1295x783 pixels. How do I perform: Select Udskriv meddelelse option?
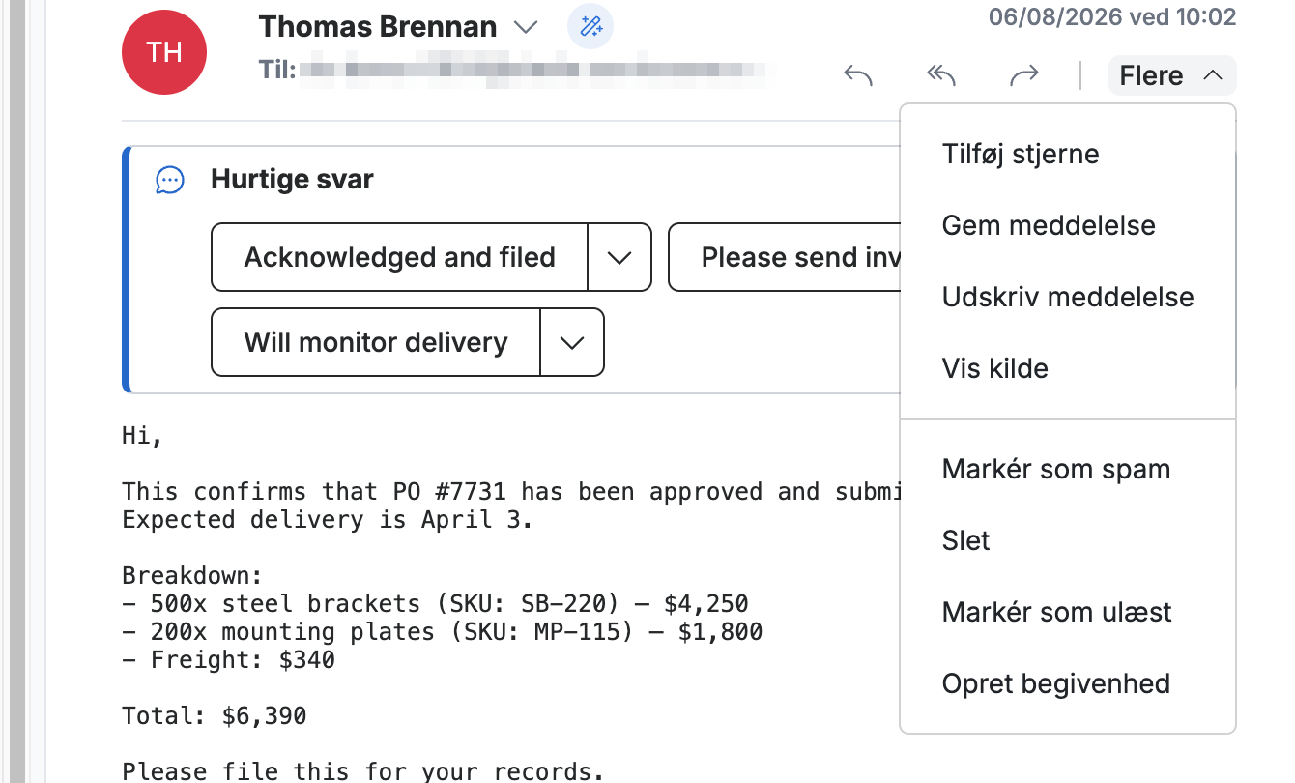click(x=1068, y=298)
